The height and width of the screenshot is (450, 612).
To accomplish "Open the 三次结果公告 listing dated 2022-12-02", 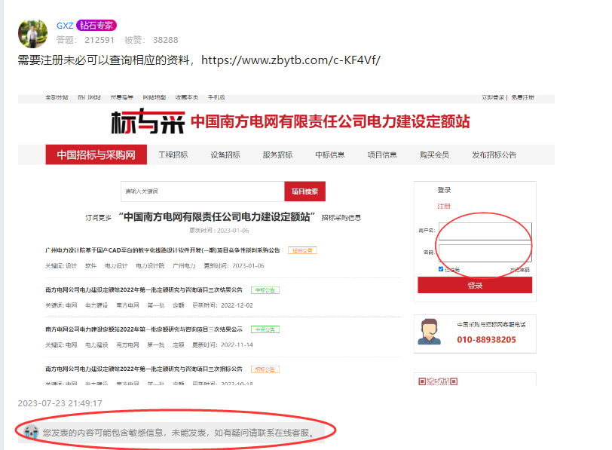I will coord(144,290).
